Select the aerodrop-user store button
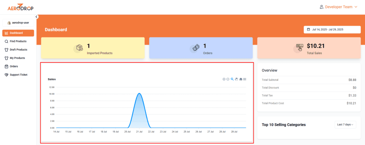The image size is (365, 145). pos(18,23)
